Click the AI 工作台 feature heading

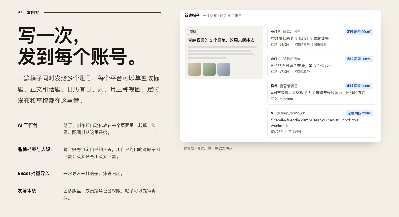click(x=28, y=126)
